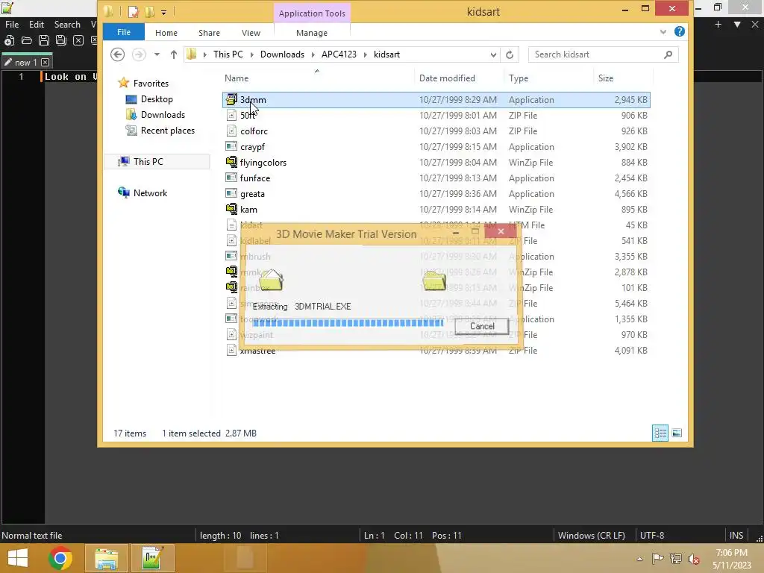Click the Search kidsart field
The image size is (764, 573).
[603, 54]
